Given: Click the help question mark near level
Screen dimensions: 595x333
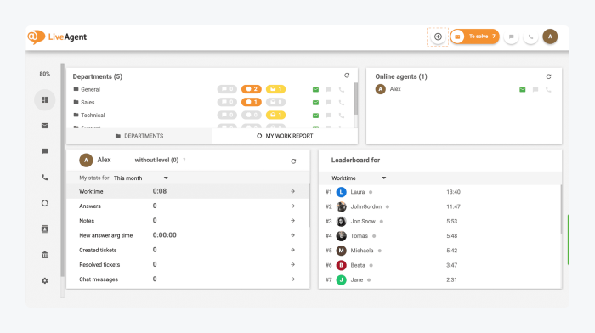Looking at the screenshot, I should [184, 160].
